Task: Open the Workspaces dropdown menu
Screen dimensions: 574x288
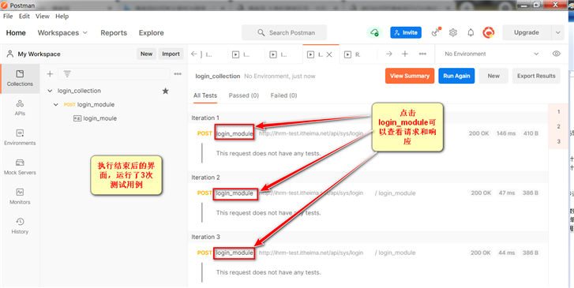Action: (x=62, y=32)
